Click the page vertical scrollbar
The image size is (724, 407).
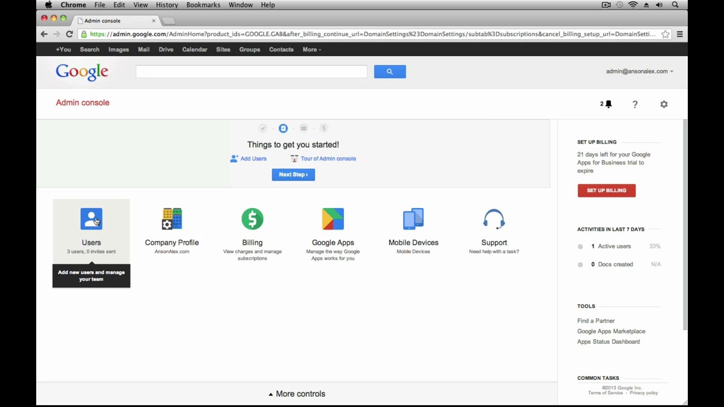(685, 225)
